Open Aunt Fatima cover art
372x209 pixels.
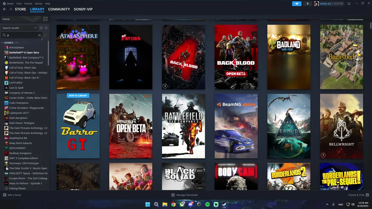131,57
